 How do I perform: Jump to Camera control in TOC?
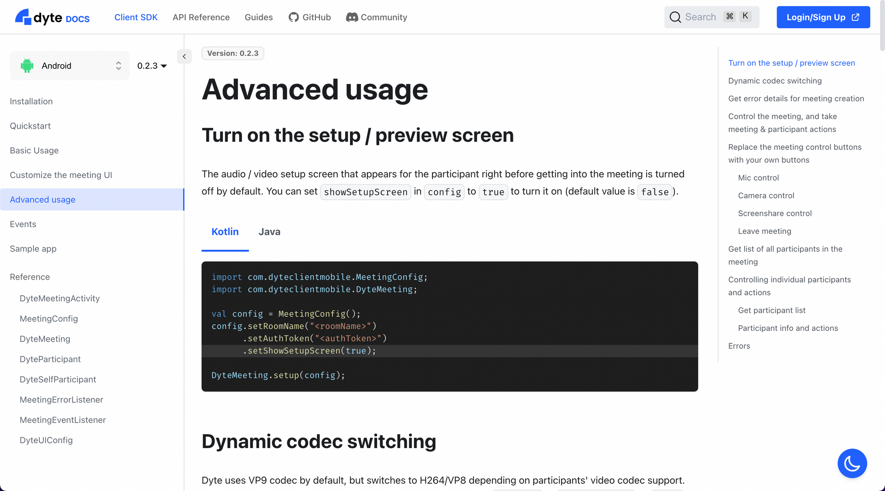pos(766,195)
